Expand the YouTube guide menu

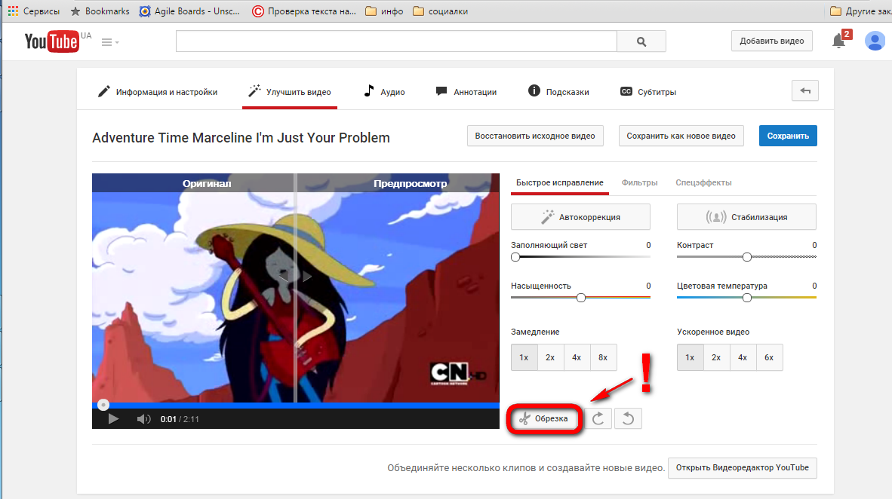tap(109, 42)
